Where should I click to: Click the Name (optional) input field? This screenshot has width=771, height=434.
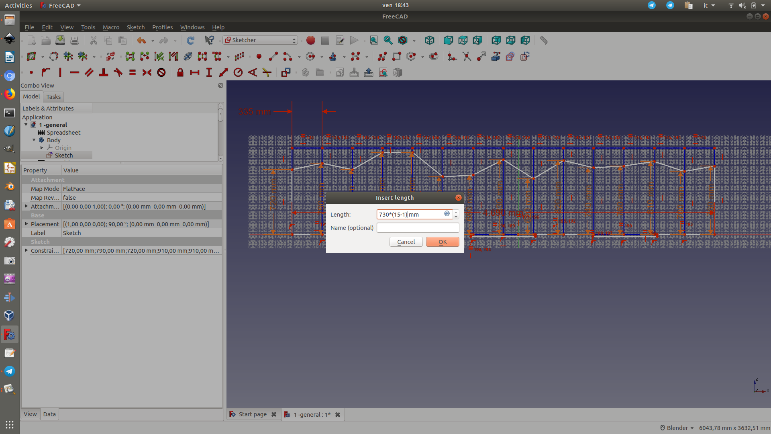click(418, 227)
